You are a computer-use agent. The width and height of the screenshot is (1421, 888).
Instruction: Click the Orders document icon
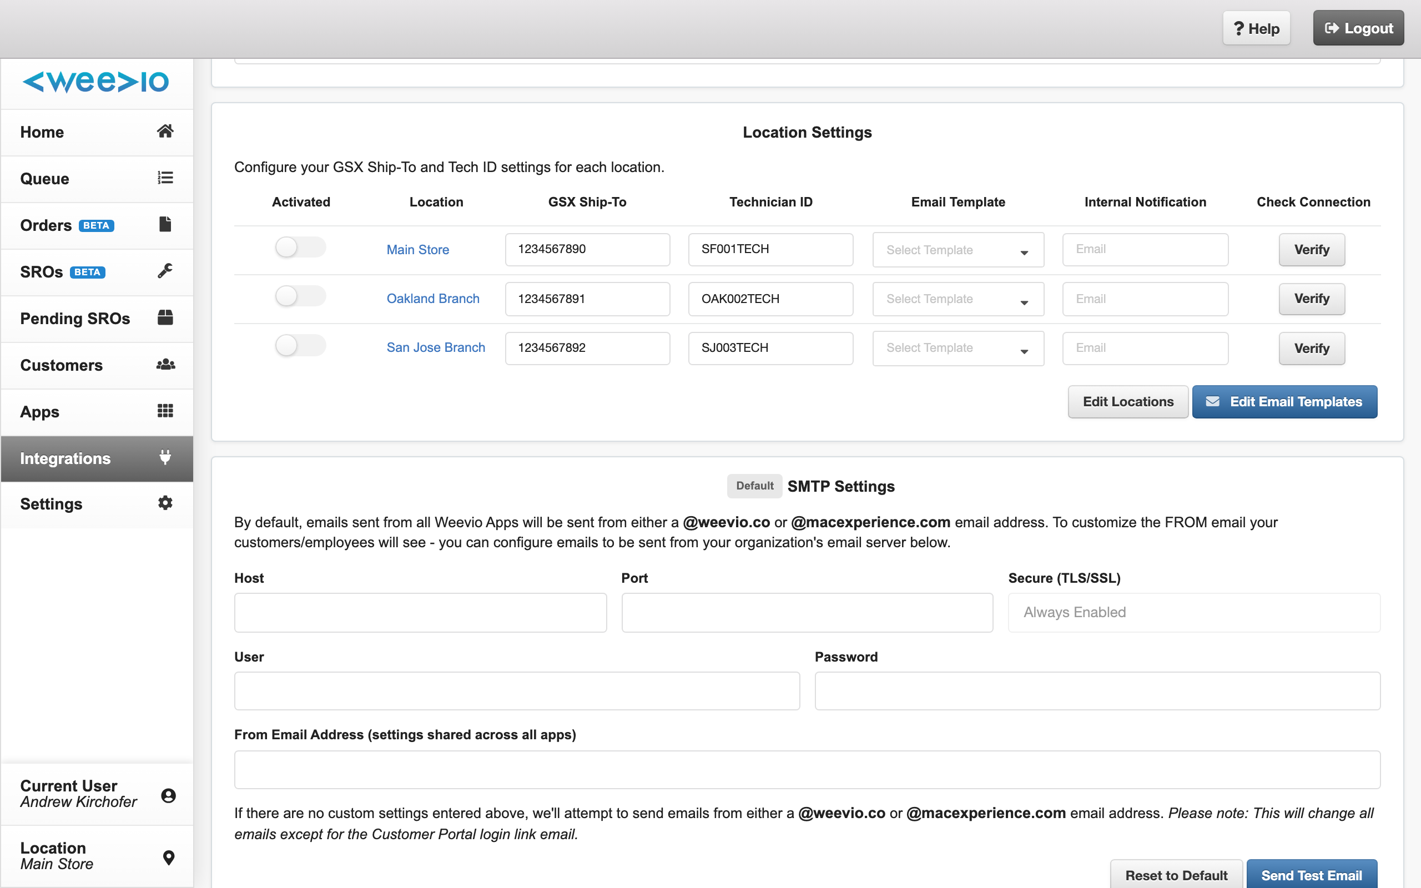[165, 224]
